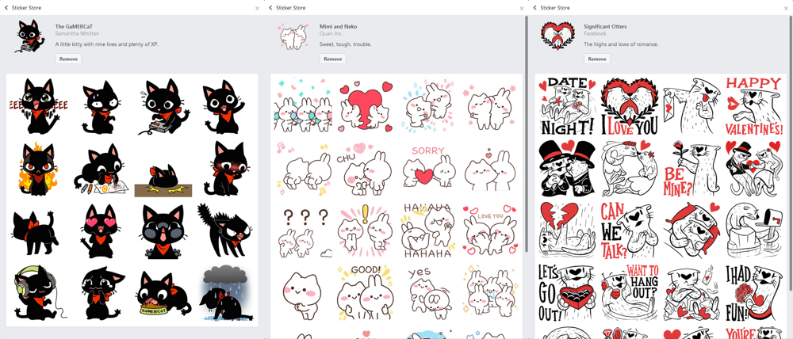The height and width of the screenshot is (339, 793).
Task: Select the LOVE YOU bunny sticker
Action: 492,230
